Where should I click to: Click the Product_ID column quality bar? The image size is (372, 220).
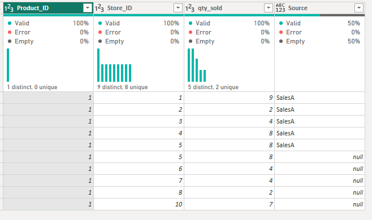pos(49,15)
